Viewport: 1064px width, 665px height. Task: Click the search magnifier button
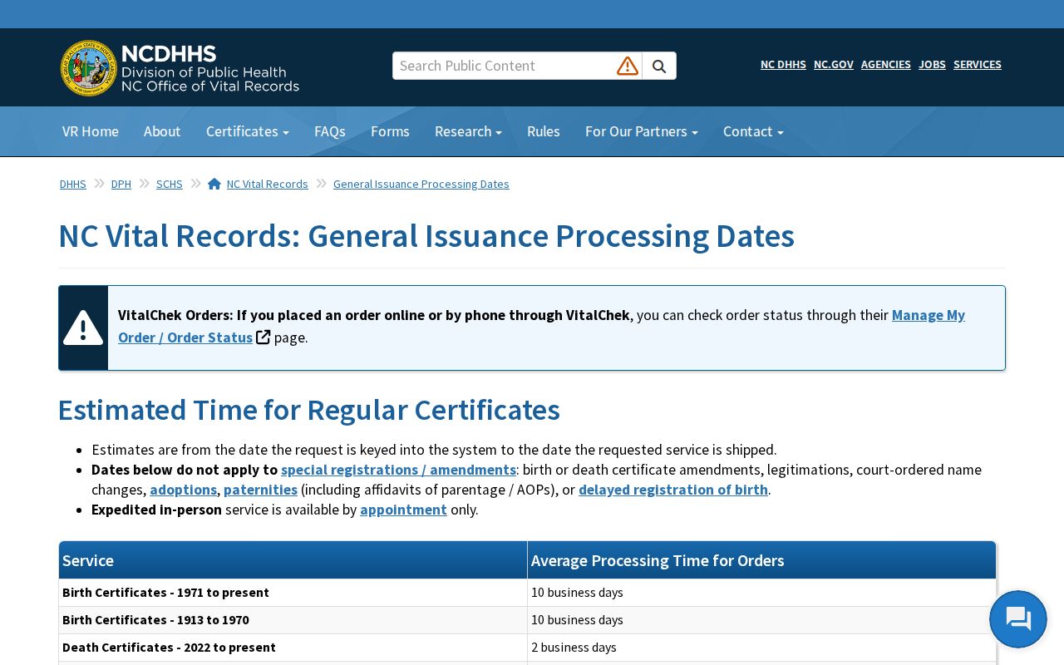coord(659,66)
